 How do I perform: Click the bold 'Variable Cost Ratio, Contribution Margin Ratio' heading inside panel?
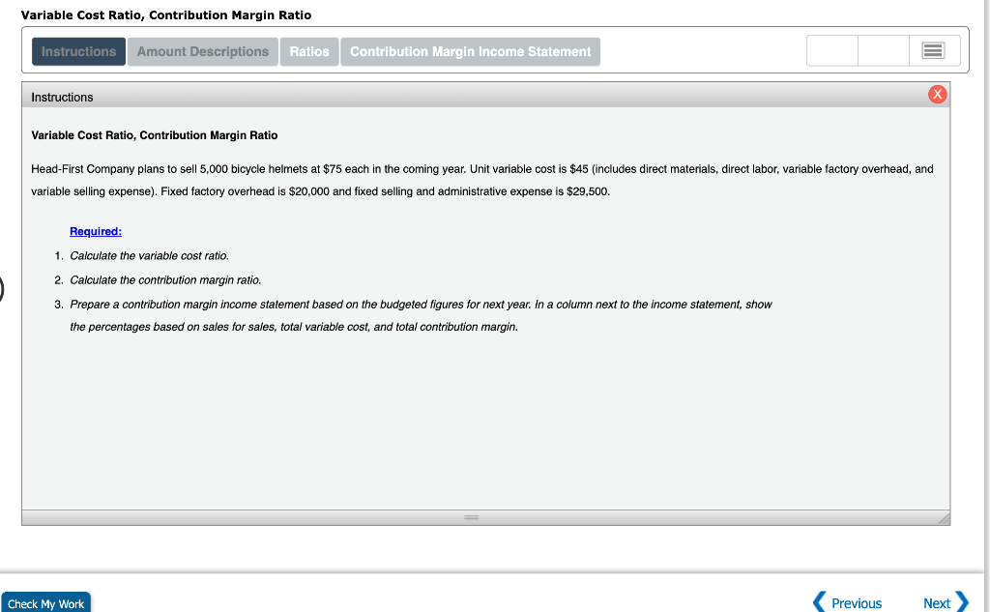[x=155, y=135]
